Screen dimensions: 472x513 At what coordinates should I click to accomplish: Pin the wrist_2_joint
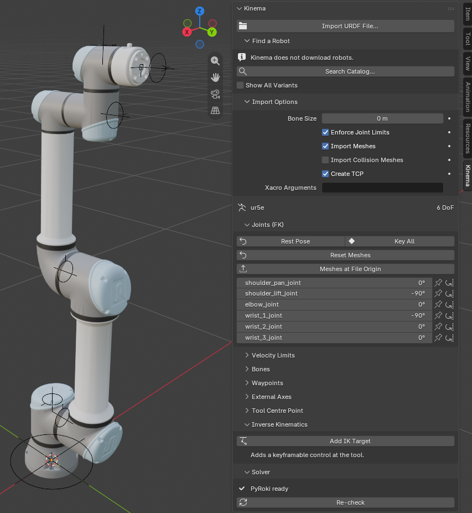click(x=438, y=327)
